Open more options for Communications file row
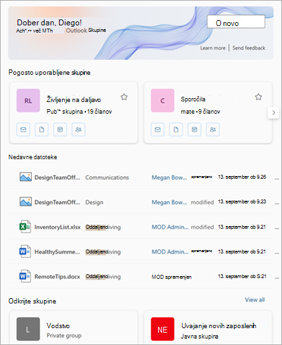 (x=277, y=179)
